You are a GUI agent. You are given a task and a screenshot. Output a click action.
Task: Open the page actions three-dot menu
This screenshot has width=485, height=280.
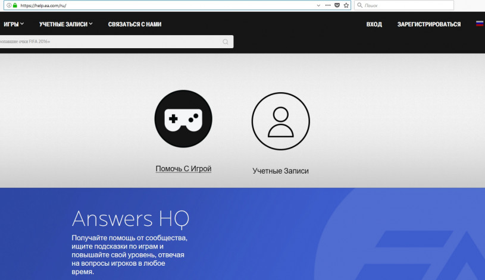[x=327, y=5]
